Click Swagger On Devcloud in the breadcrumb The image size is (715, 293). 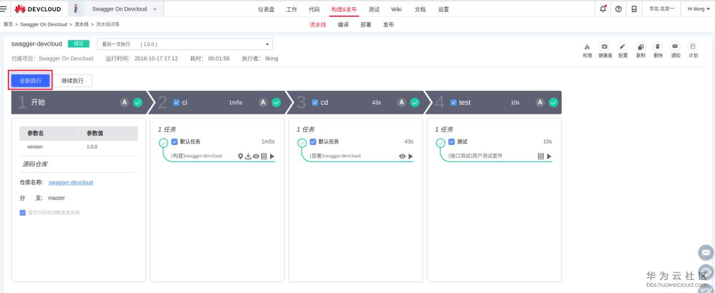[44, 24]
